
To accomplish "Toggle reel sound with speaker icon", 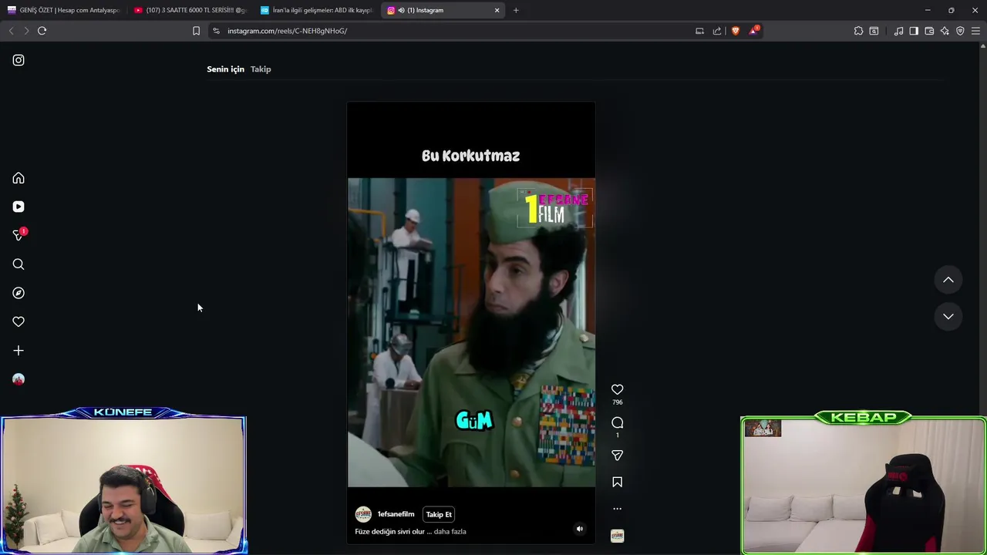I will tap(580, 529).
